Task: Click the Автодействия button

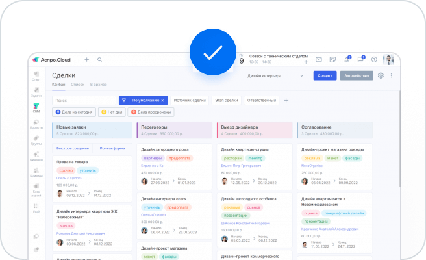Action: [357, 75]
